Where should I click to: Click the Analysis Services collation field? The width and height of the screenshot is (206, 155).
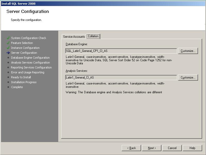point(121,78)
